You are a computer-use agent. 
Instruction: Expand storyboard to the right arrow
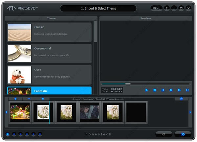pyautogui.click(x=190, y=112)
